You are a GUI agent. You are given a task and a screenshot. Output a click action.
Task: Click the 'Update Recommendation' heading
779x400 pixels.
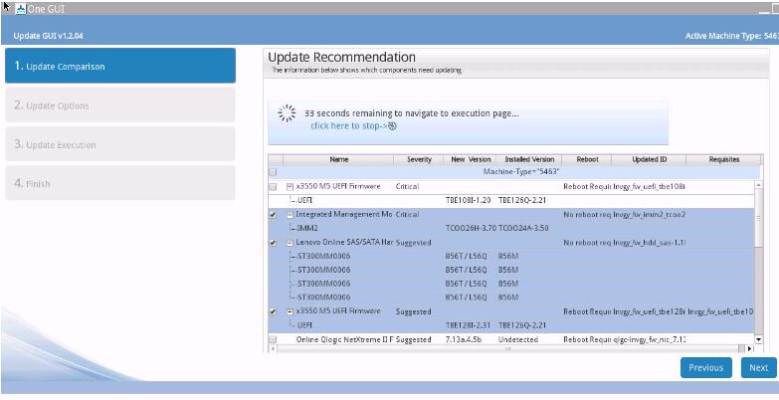341,57
